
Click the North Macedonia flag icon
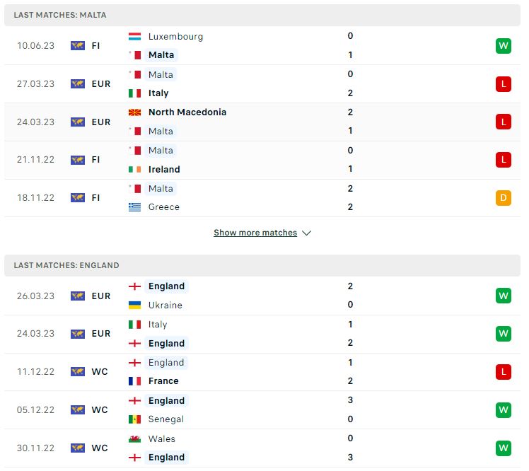click(134, 112)
